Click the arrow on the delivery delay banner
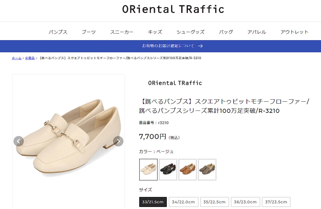The image size is (321, 209). coord(200,46)
